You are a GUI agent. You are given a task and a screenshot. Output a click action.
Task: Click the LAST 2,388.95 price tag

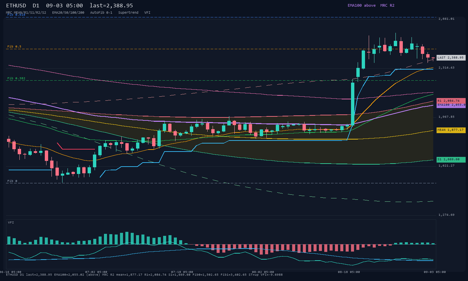tap(451, 58)
